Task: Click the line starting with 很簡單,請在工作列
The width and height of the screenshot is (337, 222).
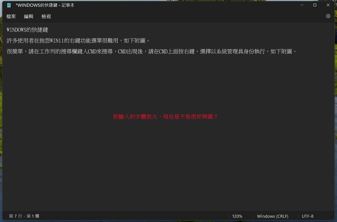Action: [x=152, y=51]
